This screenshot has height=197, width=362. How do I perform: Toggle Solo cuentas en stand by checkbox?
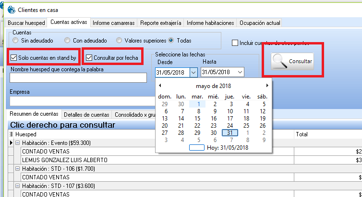[x=14, y=58]
